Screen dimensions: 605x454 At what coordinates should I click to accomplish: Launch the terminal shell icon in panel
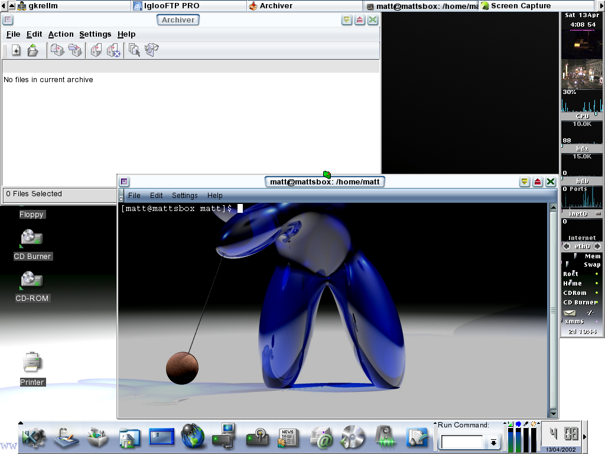(x=161, y=437)
